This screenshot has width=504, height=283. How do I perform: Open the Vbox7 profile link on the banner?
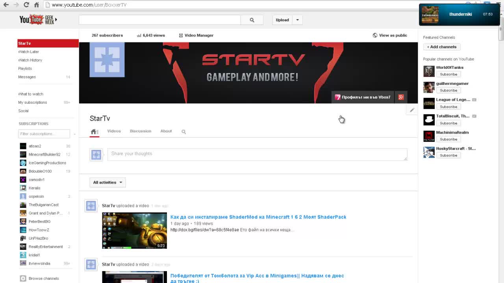(x=363, y=97)
